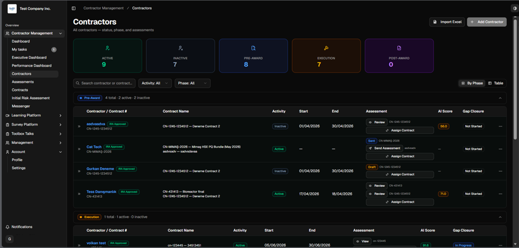519x248 pixels.
Task: Open Notifications bell in sidebar
Action: (7, 227)
